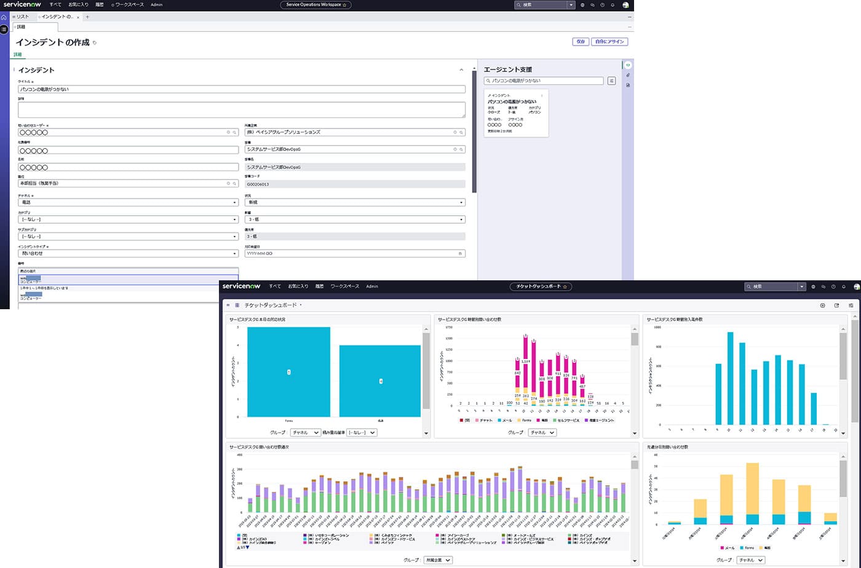Viewport: 861px width, 568px height.
Task: Click the 自分にアサイン button
Action: [609, 42]
